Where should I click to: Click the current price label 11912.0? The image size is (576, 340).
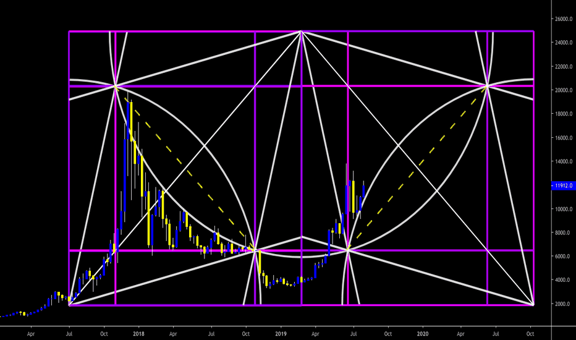click(x=564, y=185)
